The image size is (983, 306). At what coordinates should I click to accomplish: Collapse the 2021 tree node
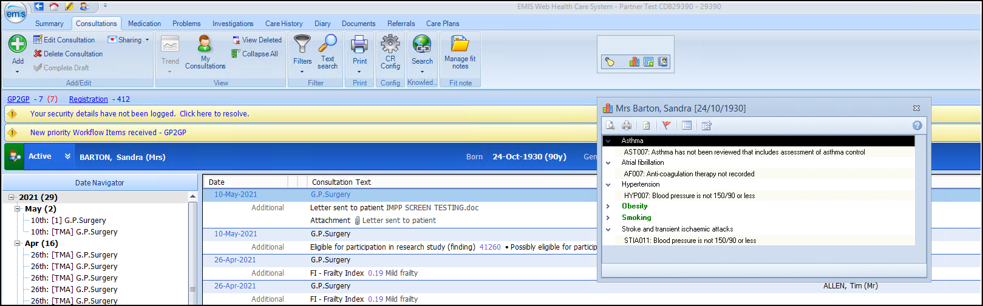pyautogui.click(x=11, y=198)
